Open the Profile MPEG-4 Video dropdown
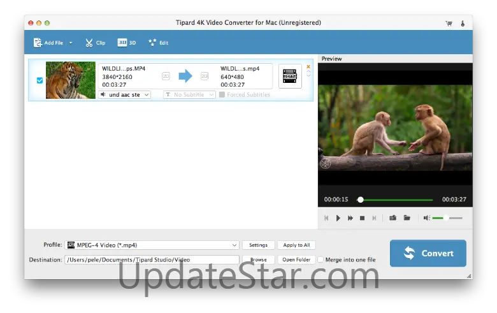The width and height of the screenshot is (497, 313). point(152,245)
